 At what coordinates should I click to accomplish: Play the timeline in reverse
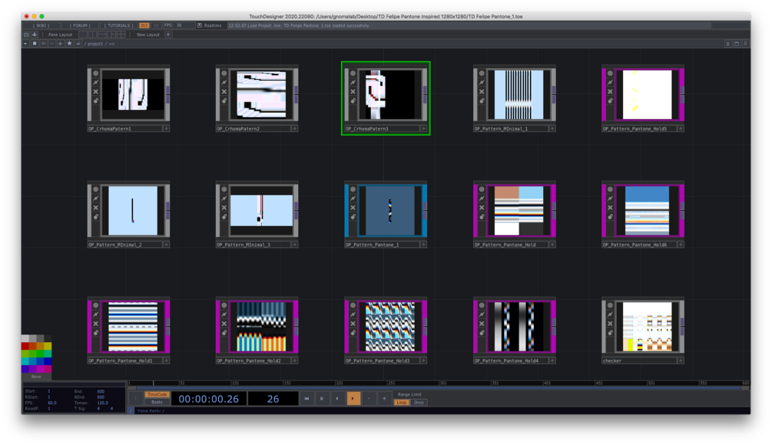(337, 398)
